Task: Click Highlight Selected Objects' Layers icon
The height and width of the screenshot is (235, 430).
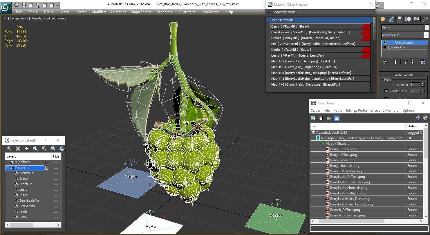Action: click(44, 149)
